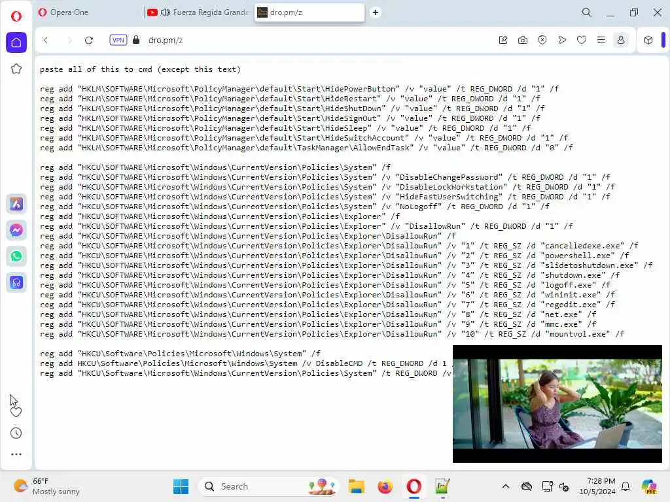Open the clock showing 7:28 PM
The width and height of the screenshot is (670, 502).
(597, 486)
